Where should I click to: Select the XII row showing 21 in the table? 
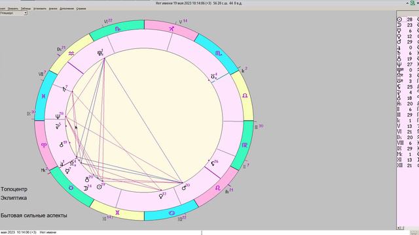coord(408,165)
